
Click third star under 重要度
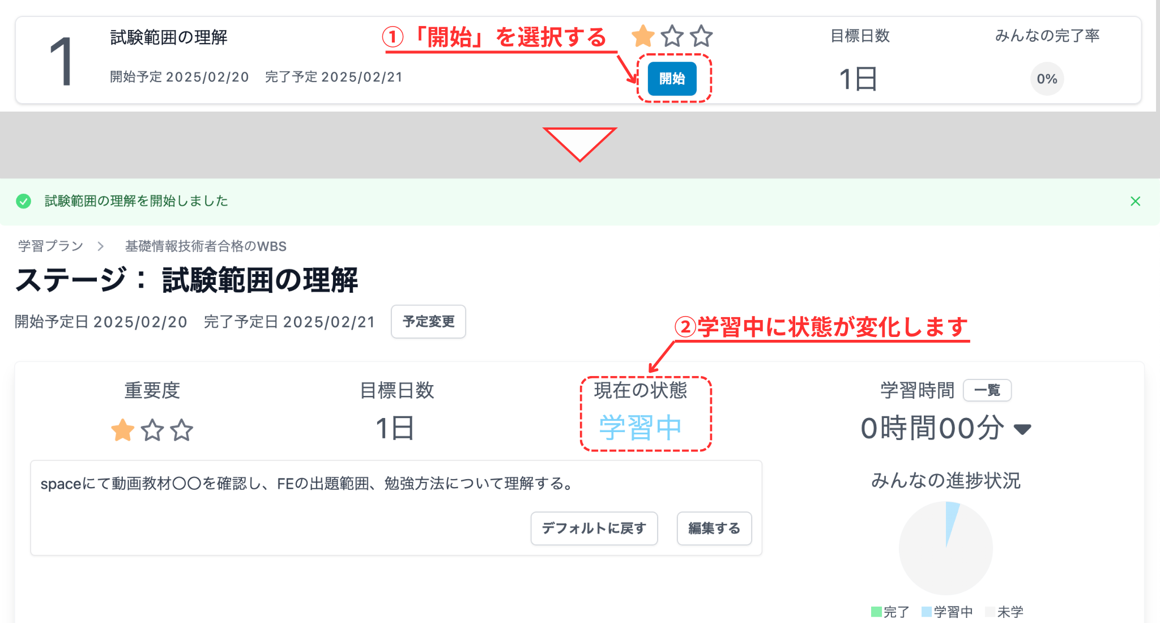(x=182, y=430)
